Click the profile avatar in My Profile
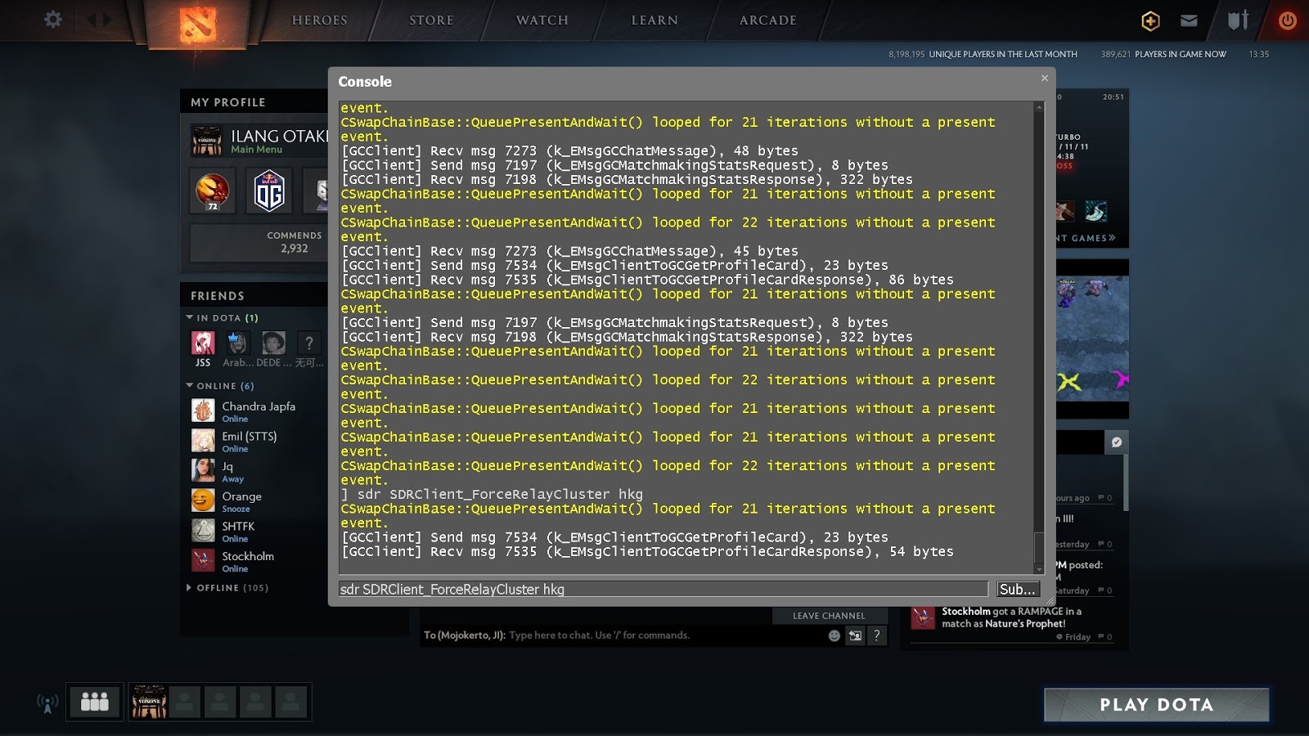Viewport: 1309px width, 736px height. [206, 141]
